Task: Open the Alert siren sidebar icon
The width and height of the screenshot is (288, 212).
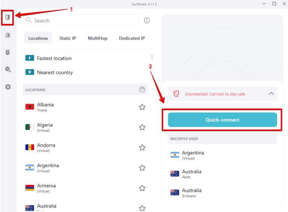Action: [x=7, y=35]
